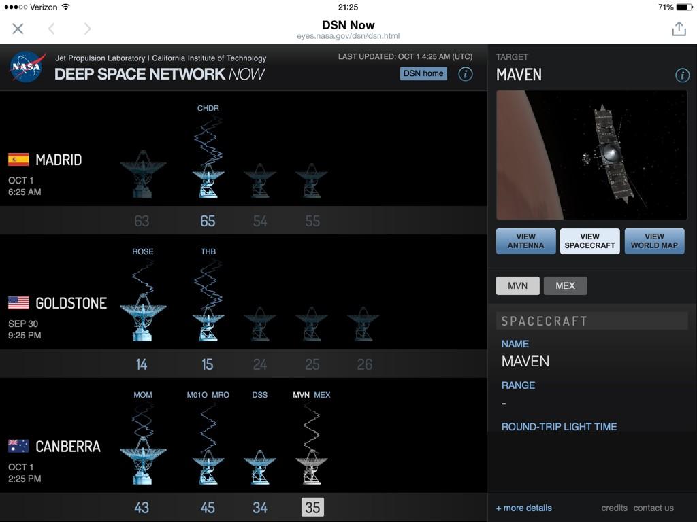697x522 pixels.
Task: Open the credits link
Action: pos(615,508)
